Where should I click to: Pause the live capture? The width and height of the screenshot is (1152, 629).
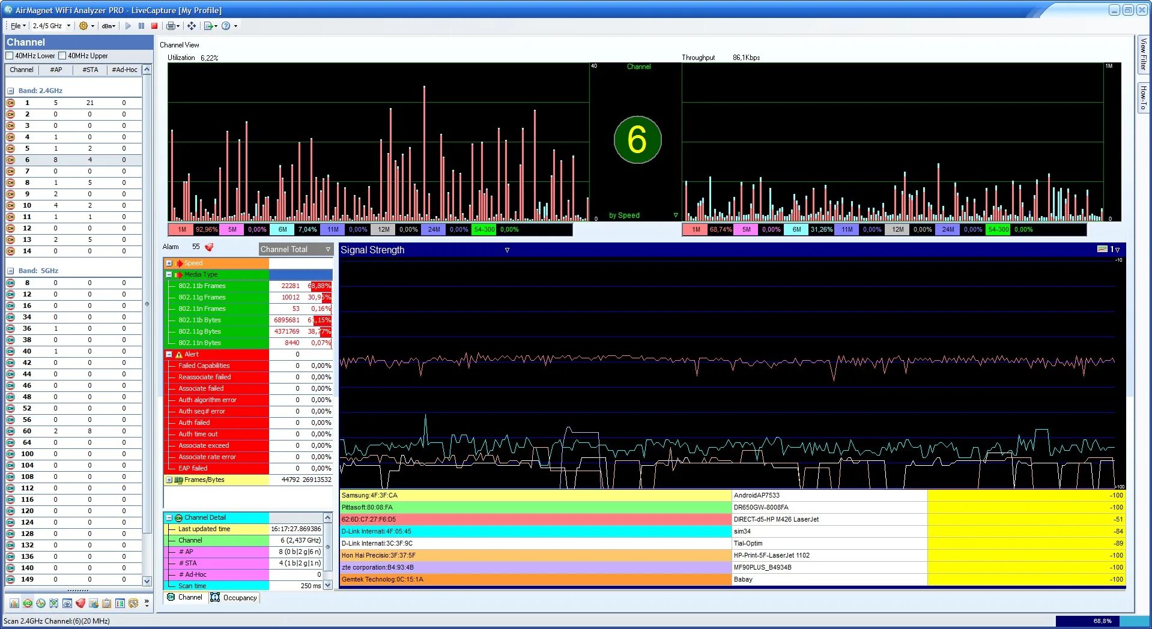pos(141,26)
